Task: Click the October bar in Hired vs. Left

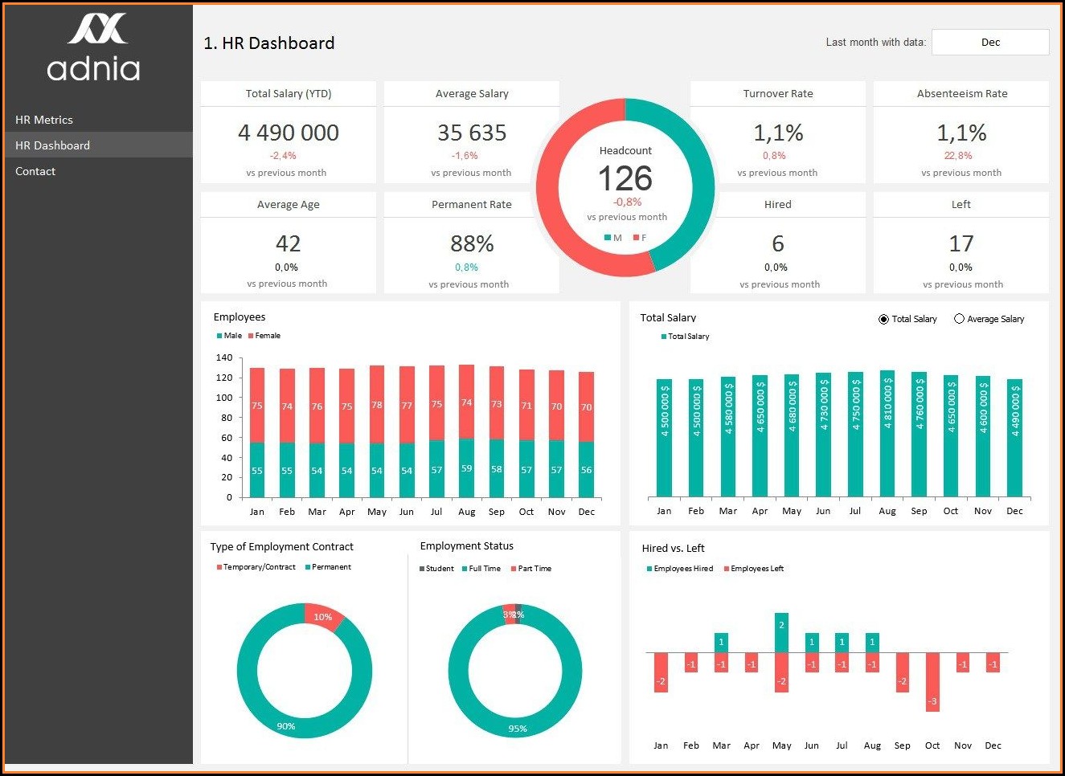Action: [x=932, y=681]
